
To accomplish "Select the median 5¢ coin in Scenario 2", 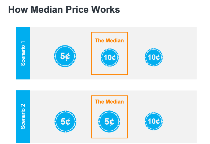I will click(109, 122).
